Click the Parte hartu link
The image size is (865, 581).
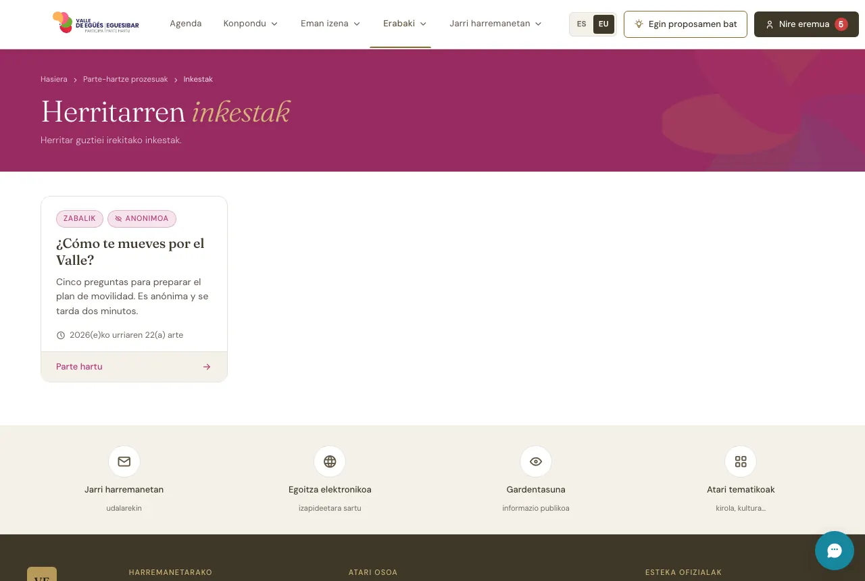(x=134, y=367)
